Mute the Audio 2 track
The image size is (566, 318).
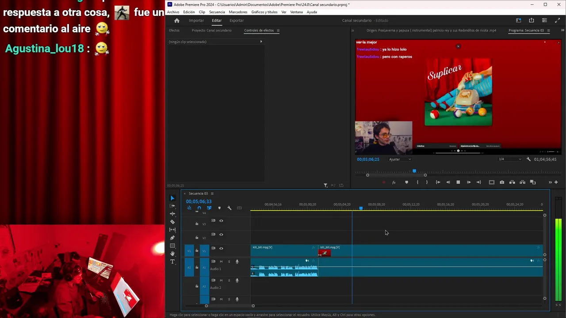[221, 280]
